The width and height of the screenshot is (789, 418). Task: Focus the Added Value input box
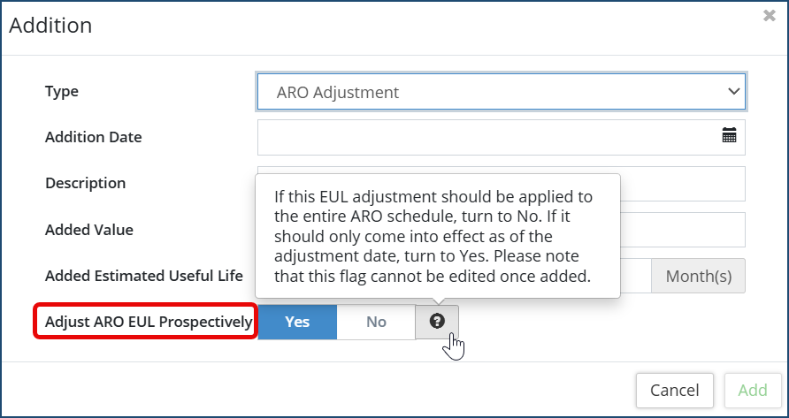tap(681, 230)
